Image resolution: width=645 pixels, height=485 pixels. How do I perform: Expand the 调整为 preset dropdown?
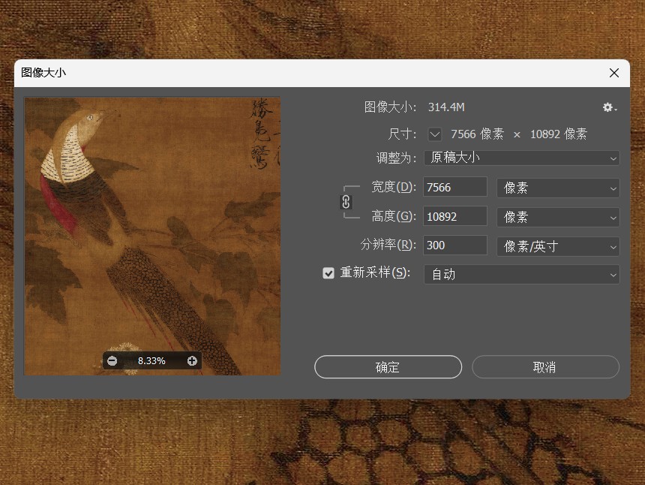(x=521, y=158)
